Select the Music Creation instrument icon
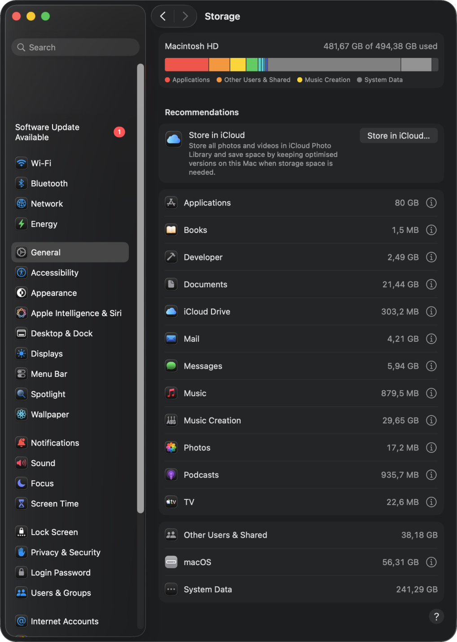 tap(171, 420)
